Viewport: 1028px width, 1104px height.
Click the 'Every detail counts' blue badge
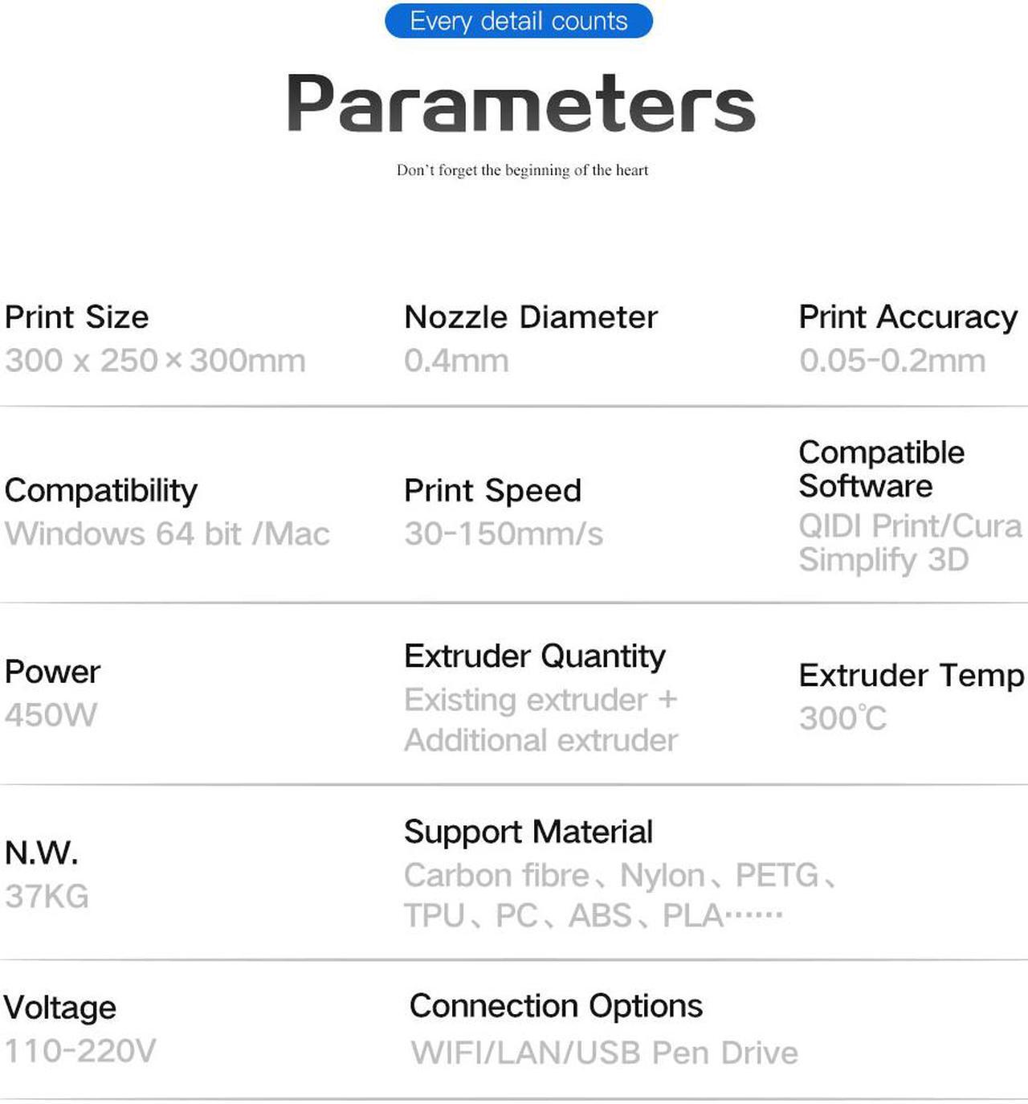pos(519,21)
